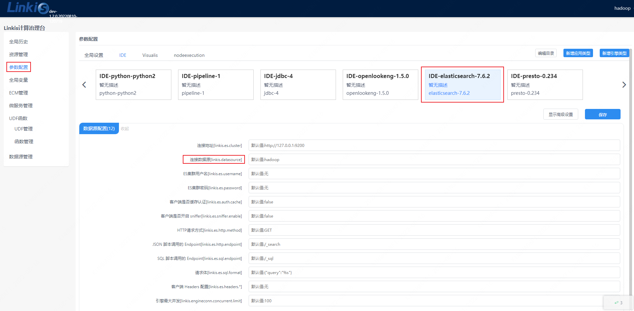Open the nodeexecution tab

189,55
